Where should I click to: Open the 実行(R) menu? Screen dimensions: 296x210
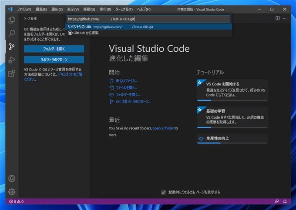tap(105, 9)
